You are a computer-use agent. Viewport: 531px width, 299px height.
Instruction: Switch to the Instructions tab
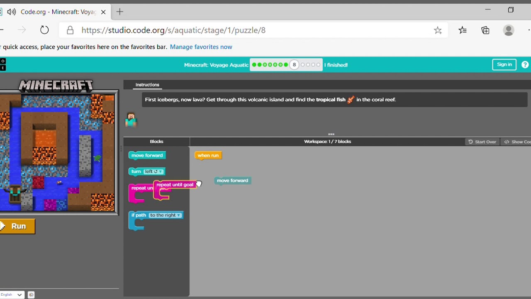pyautogui.click(x=147, y=85)
